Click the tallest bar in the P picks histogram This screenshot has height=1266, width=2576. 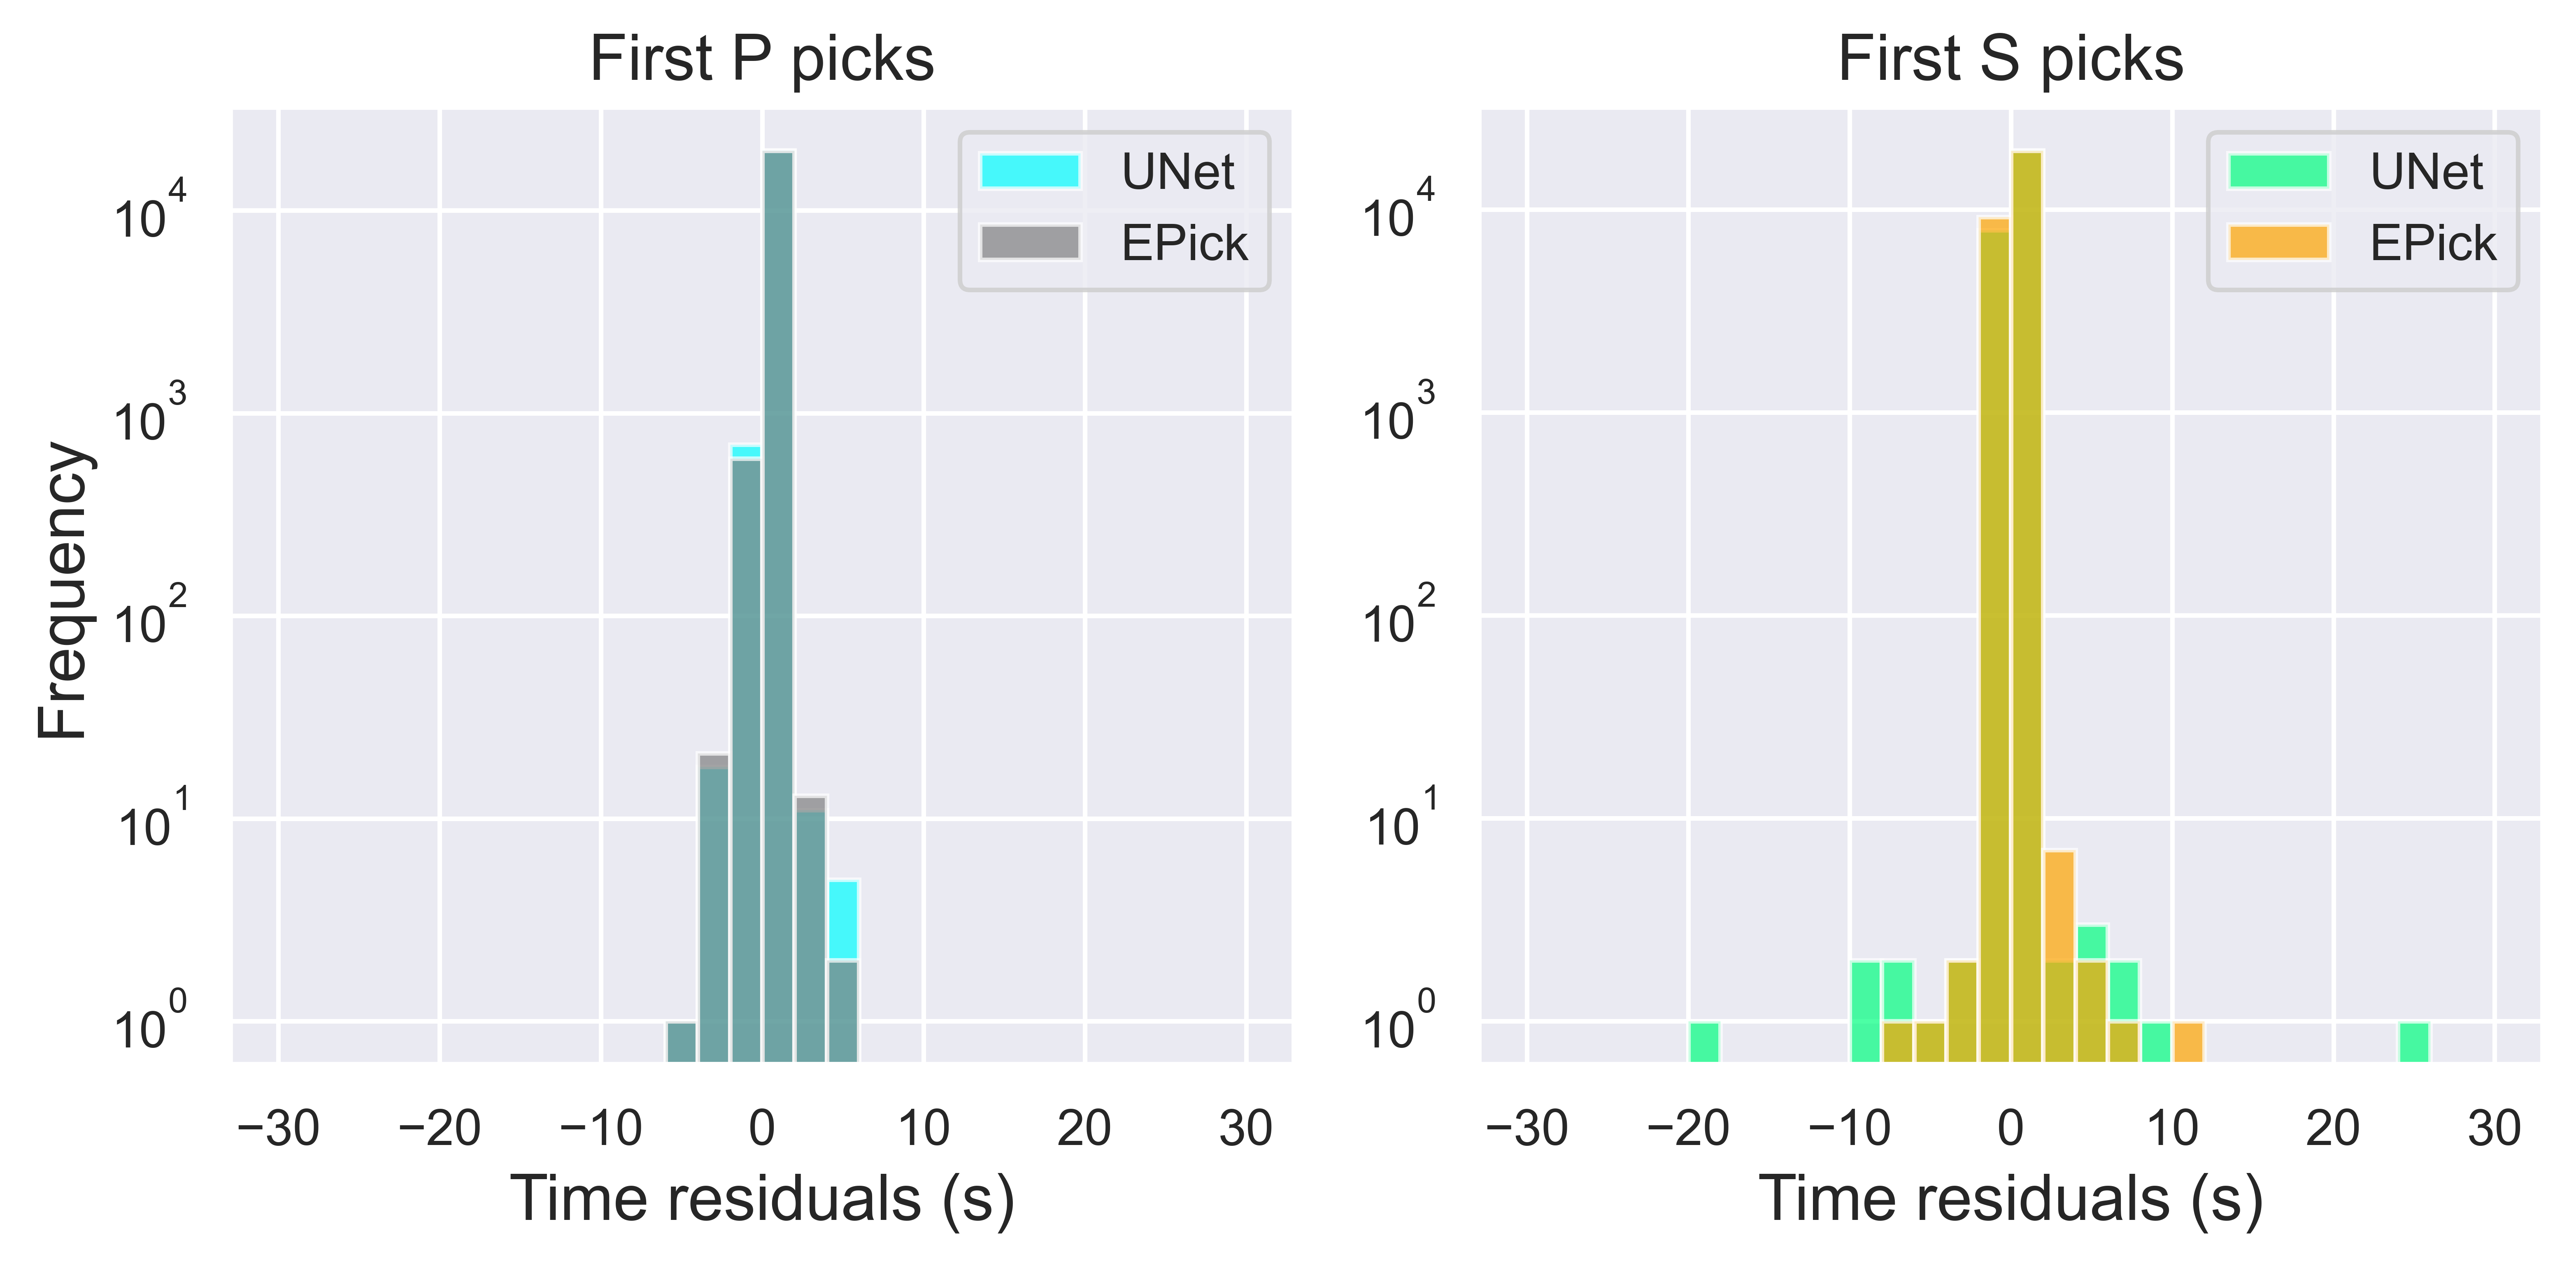point(778,600)
